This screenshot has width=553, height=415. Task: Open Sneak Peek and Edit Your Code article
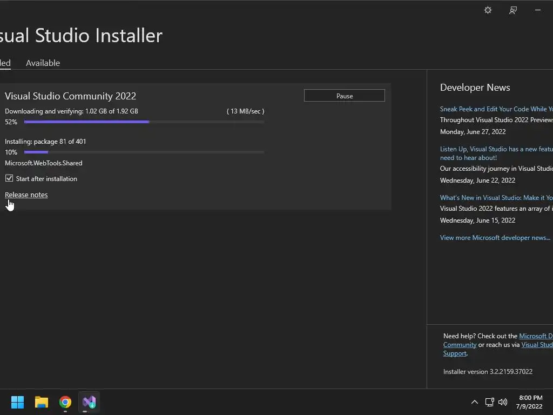click(496, 109)
